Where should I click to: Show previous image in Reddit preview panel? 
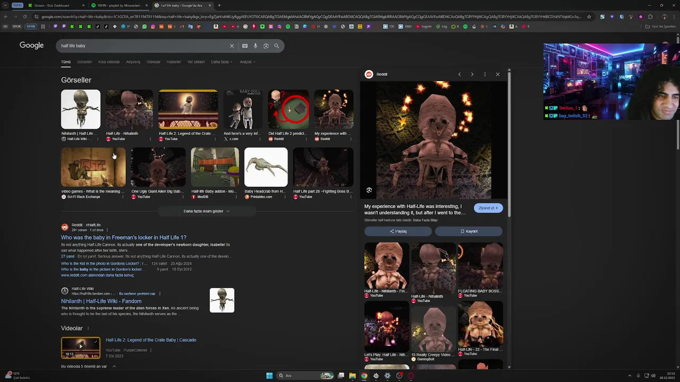point(460,74)
